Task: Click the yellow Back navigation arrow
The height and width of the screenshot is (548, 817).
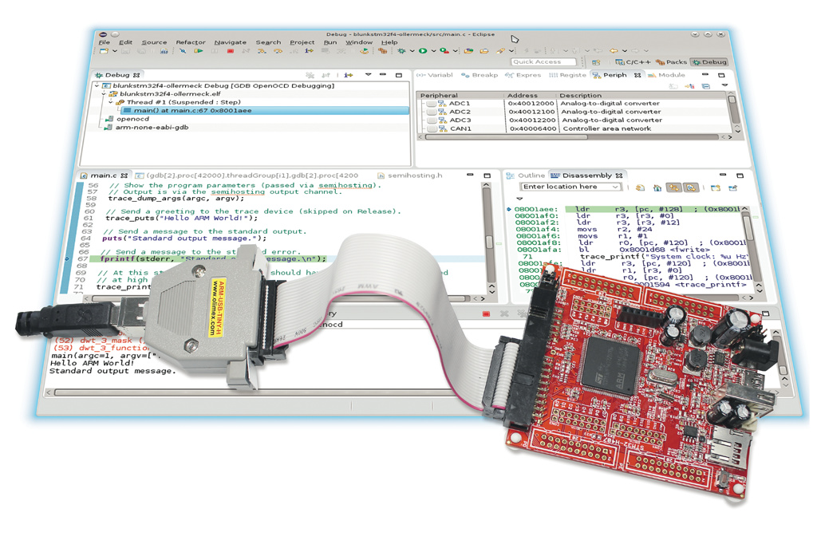Action: tap(614, 50)
